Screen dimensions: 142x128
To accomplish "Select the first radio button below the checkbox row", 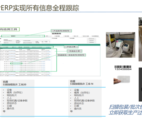I will 52,38.
